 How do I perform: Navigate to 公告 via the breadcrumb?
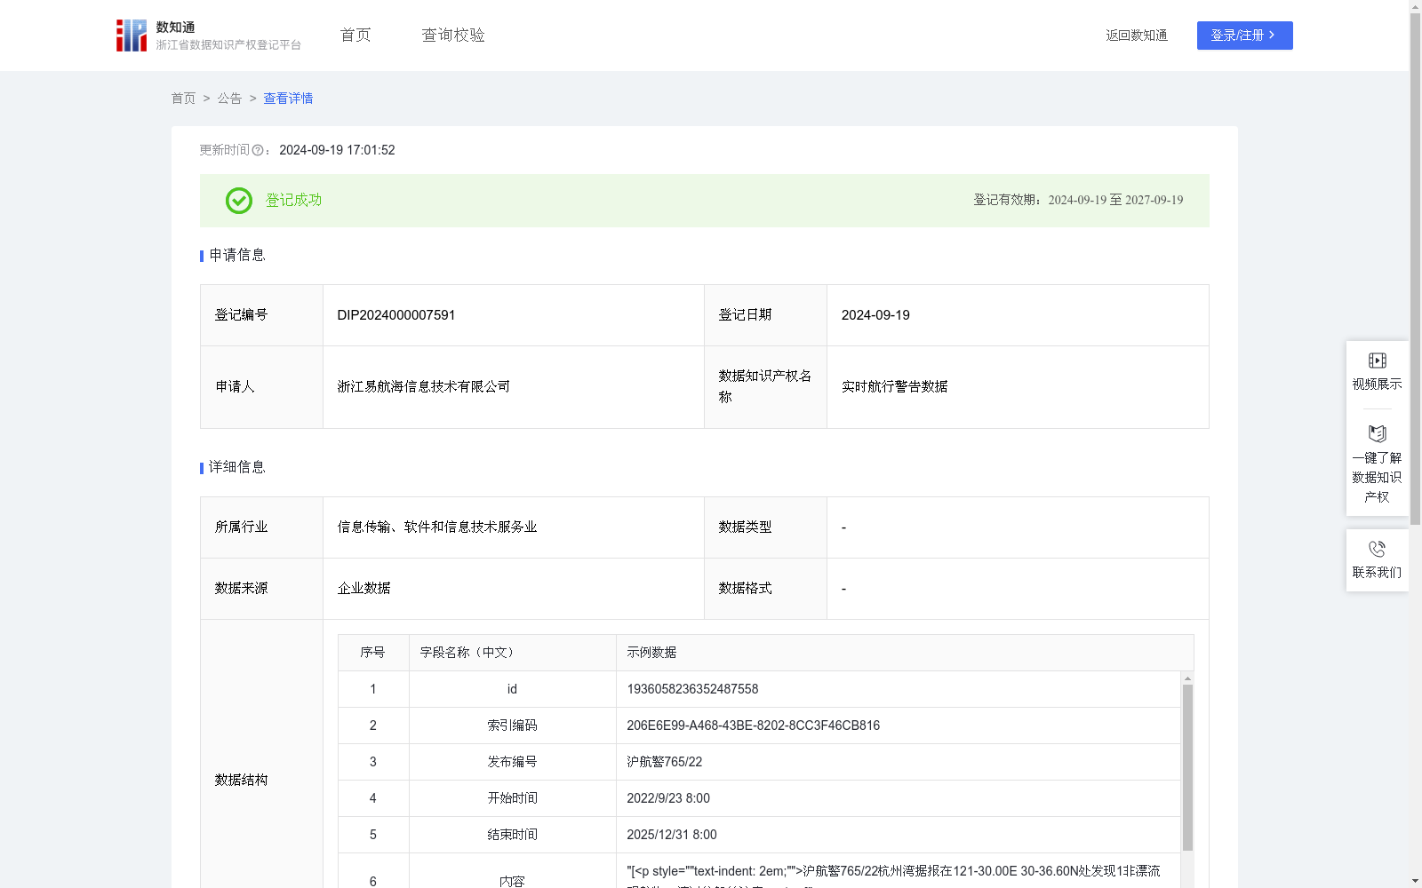point(228,99)
